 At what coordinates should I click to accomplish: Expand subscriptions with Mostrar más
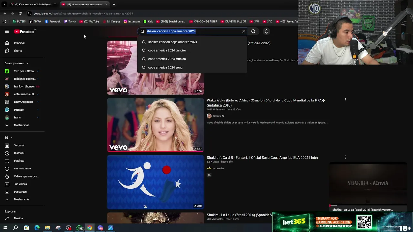pyautogui.click(x=22, y=125)
